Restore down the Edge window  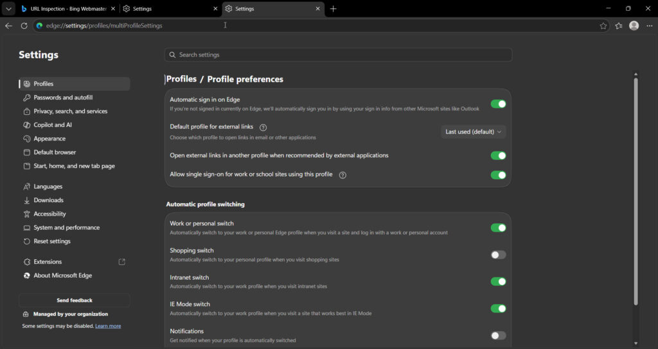click(628, 8)
